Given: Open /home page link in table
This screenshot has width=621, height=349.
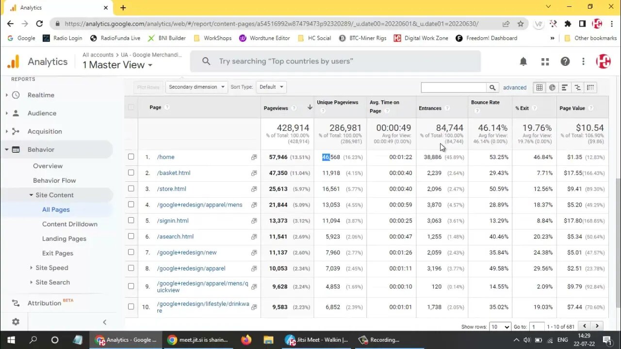Looking at the screenshot, I should [166, 157].
